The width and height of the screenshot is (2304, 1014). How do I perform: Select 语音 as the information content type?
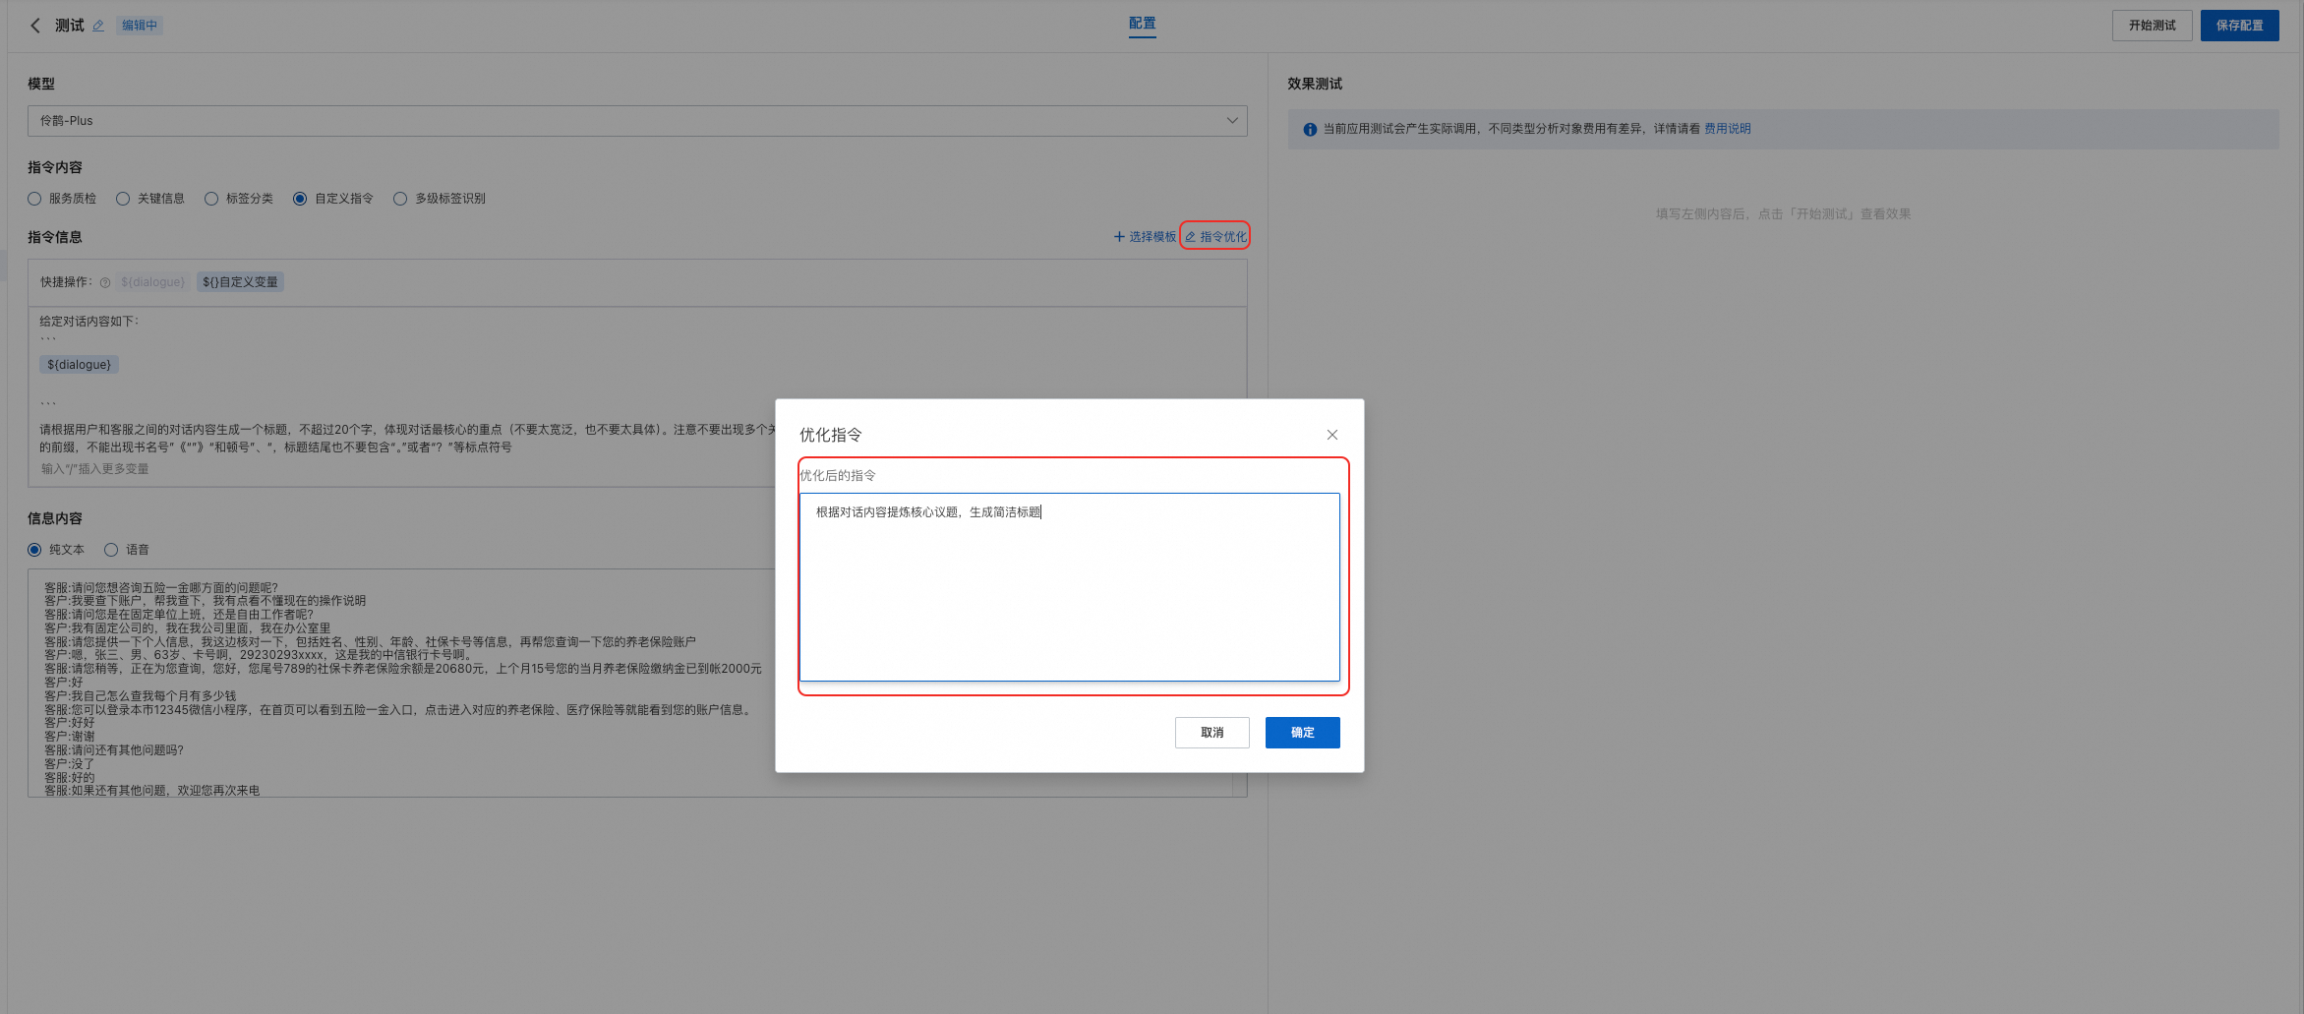[111, 550]
